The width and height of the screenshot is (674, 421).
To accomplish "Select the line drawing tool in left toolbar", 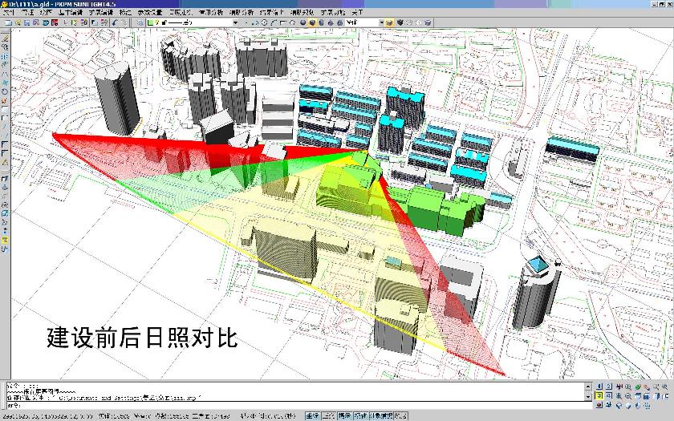I will (6, 38).
